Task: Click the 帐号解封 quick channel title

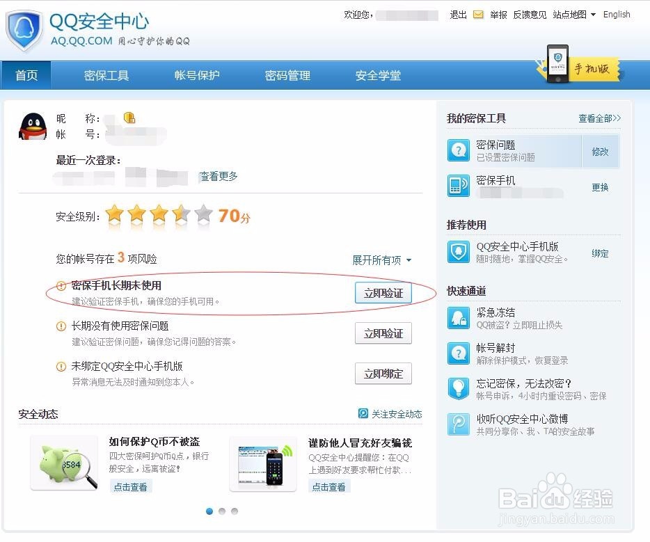Action: click(x=496, y=348)
